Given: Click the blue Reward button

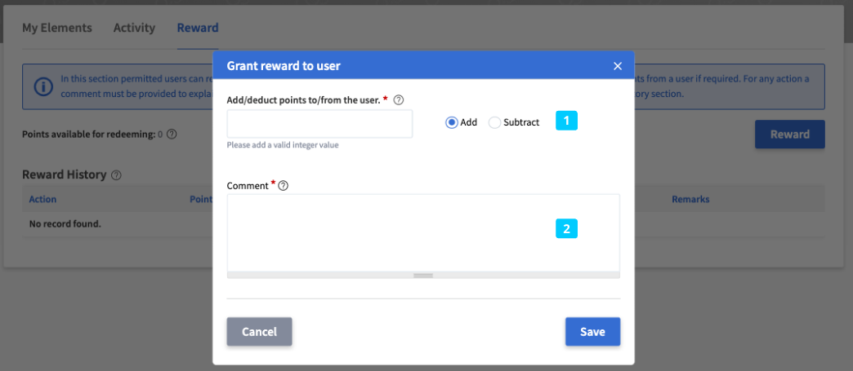Looking at the screenshot, I should (x=789, y=135).
